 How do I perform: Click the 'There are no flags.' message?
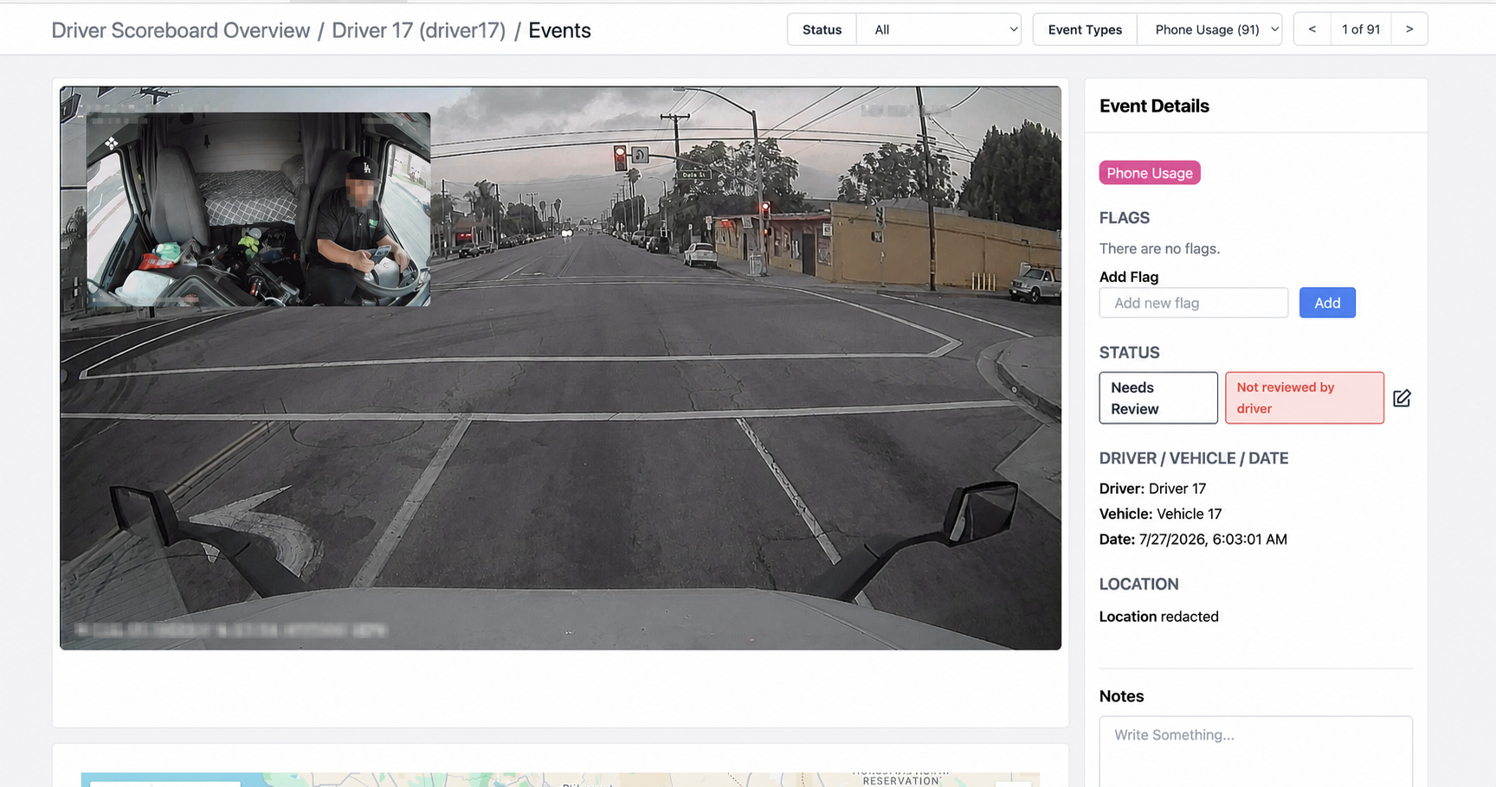pyautogui.click(x=1160, y=249)
